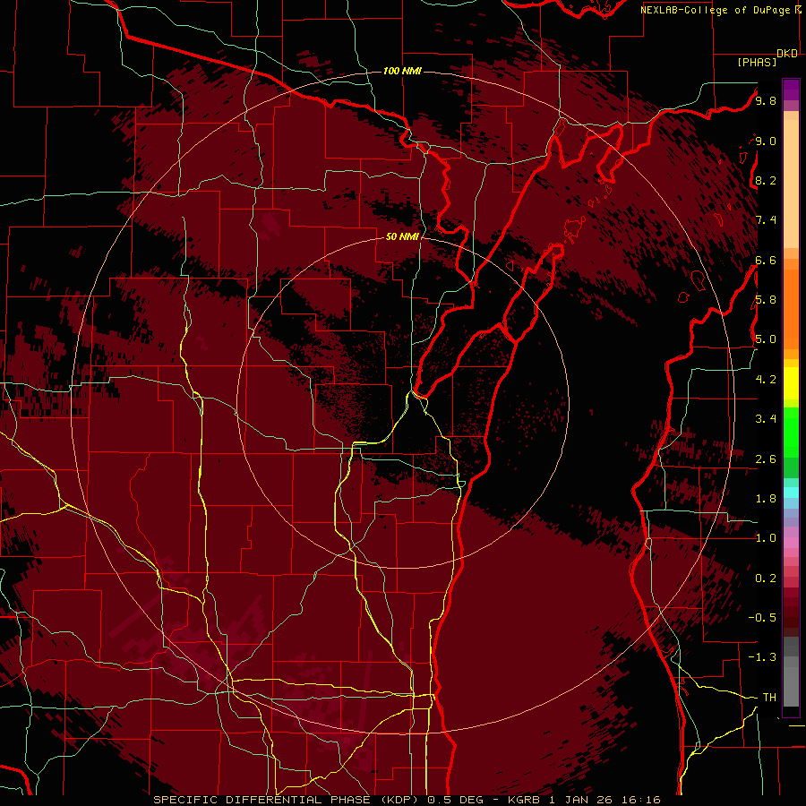Viewport: 806px width, 806px height.
Task: Click the yellow segment of the color bar
Action: [791, 383]
